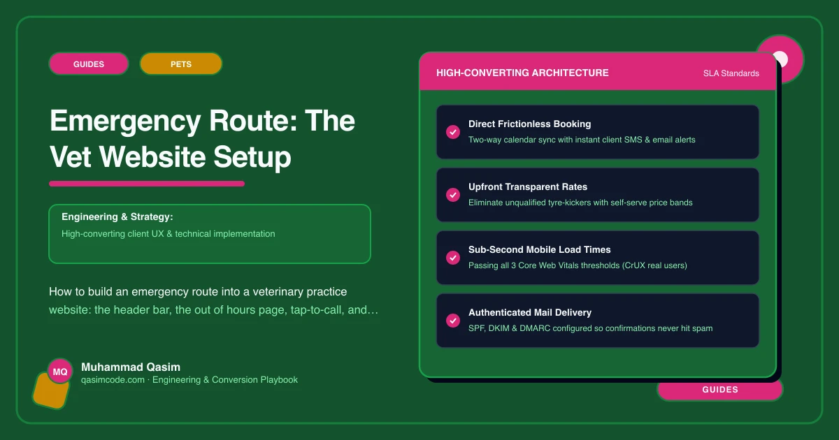Image resolution: width=839 pixels, height=440 pixels.
Task: Click the HIGH-CONVERTING ARCHITECTURE header
Action: [x=522, y=73]
